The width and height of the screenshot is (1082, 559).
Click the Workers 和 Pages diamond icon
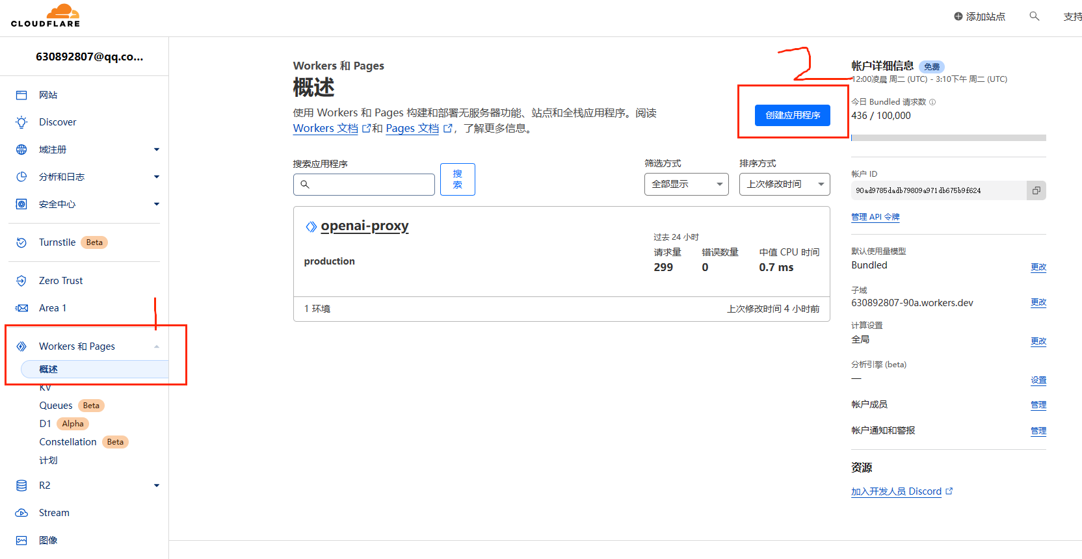(x=21, y=346)
